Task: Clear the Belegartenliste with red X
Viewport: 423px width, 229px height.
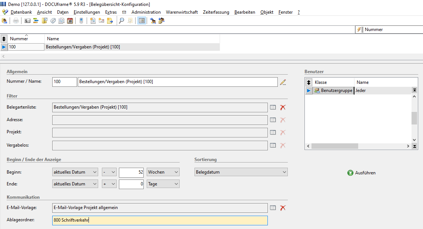Action: point(283,107)
